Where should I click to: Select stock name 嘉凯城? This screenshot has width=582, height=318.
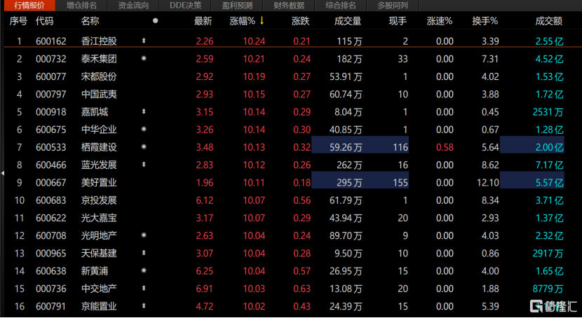click(95, 112)
